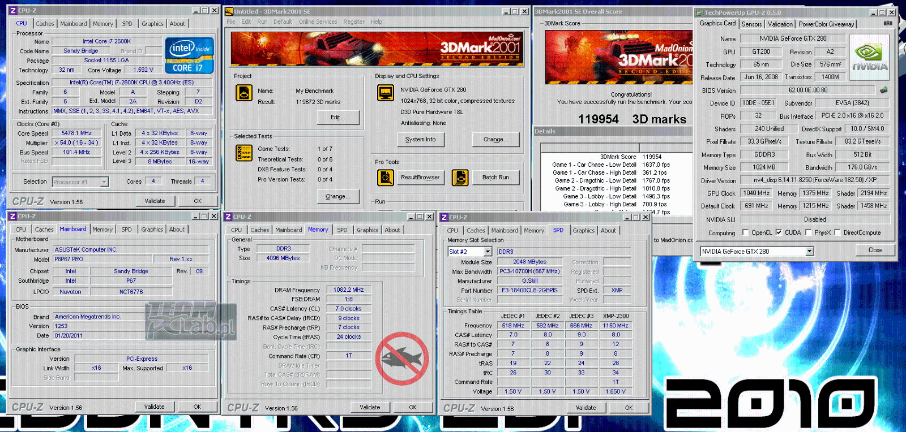Open the Memory tab in the CPU-Z SPD window

coord(534,231)
